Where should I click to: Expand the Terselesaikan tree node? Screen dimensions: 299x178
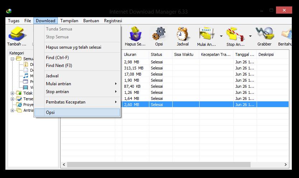13,99
